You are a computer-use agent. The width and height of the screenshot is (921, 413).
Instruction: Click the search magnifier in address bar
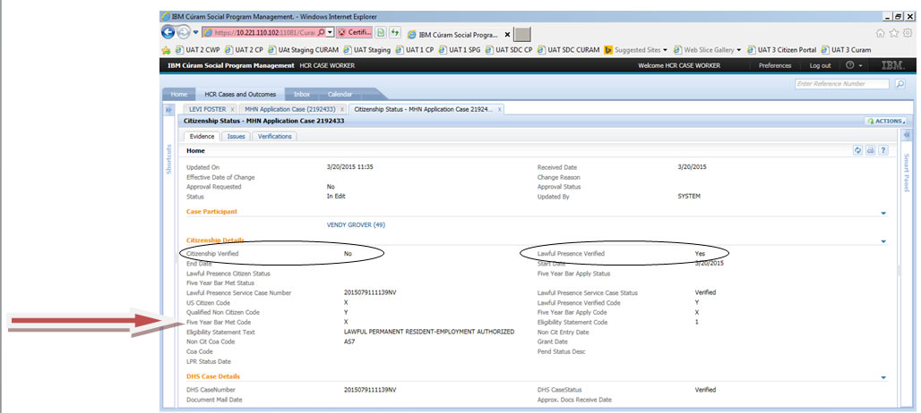pyautogui.click(x=322, y=33)
